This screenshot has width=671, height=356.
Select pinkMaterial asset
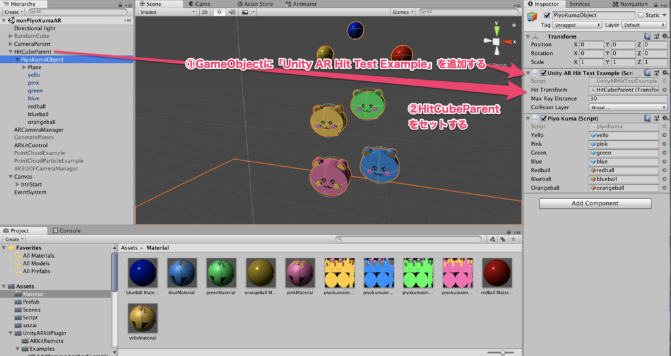click(300, 277)
